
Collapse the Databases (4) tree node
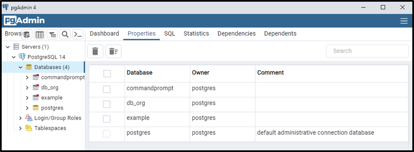point(21,68)
